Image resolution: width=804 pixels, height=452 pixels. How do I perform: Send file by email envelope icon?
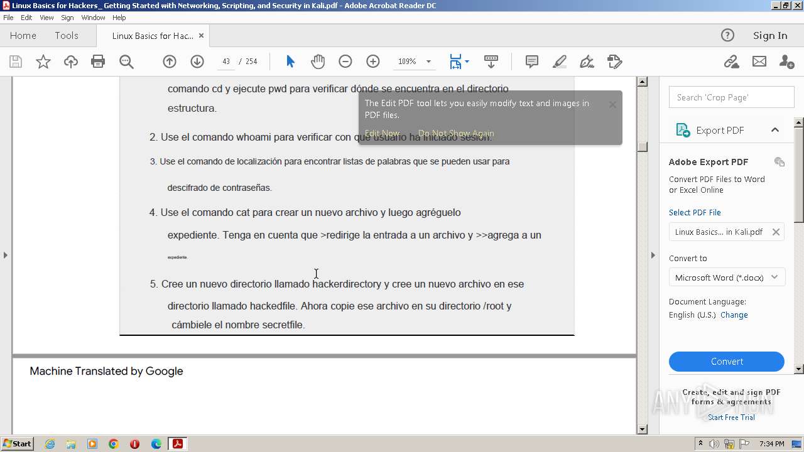pos(759,62)
